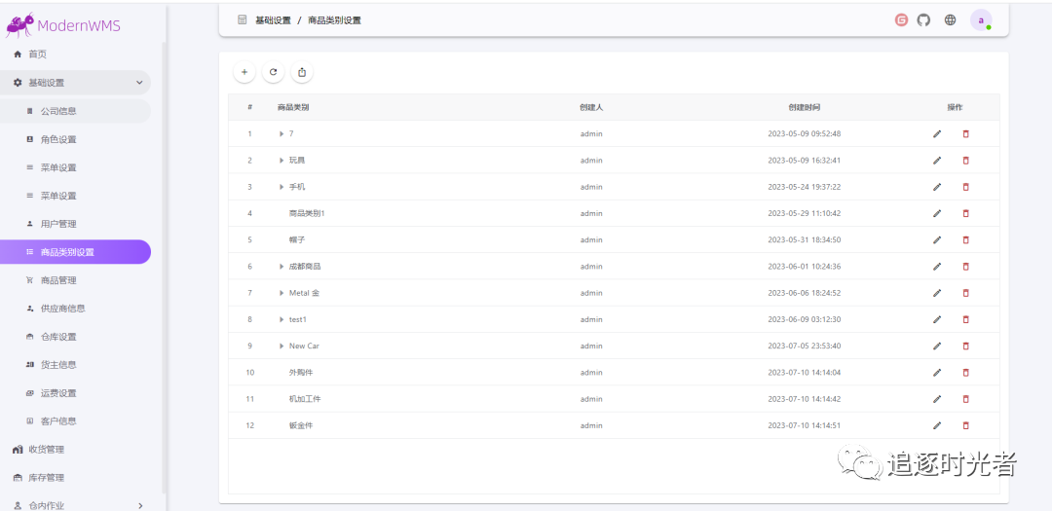Delete the 帽子 category row
Viewport: 1052px width, 511px height.
coord(966,239)
